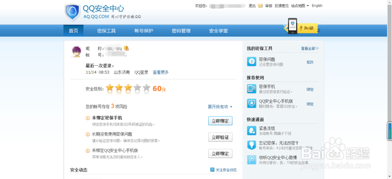Click the 忘记密保 light bulb icon

252,145
